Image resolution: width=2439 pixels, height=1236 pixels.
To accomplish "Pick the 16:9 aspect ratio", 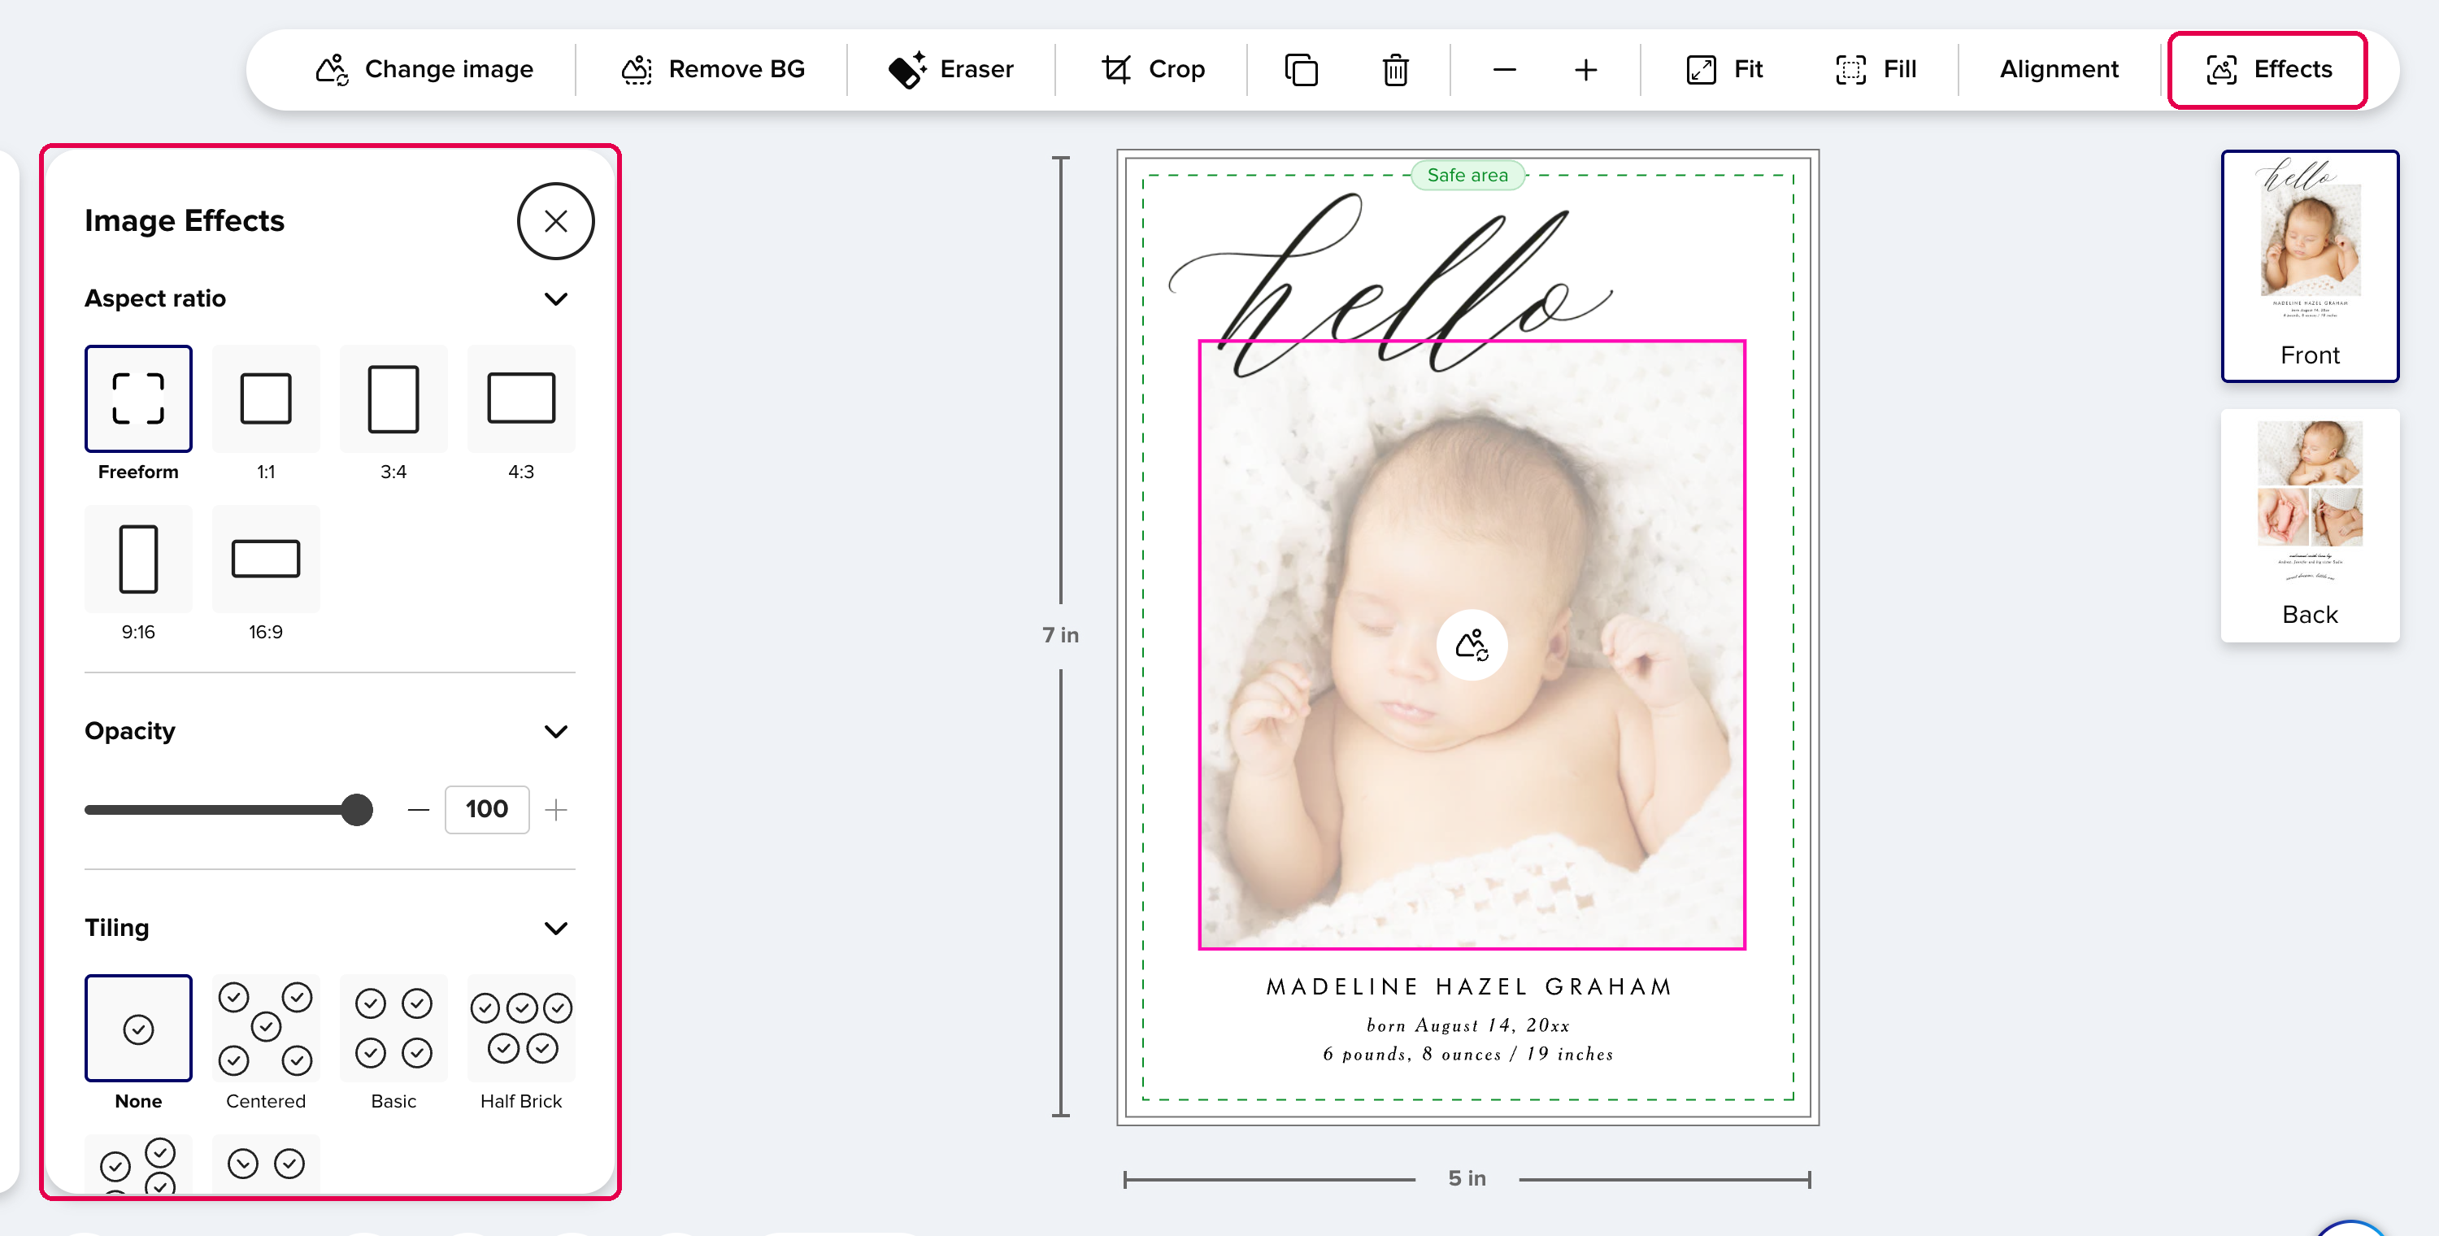I will (x=266, y=559).
